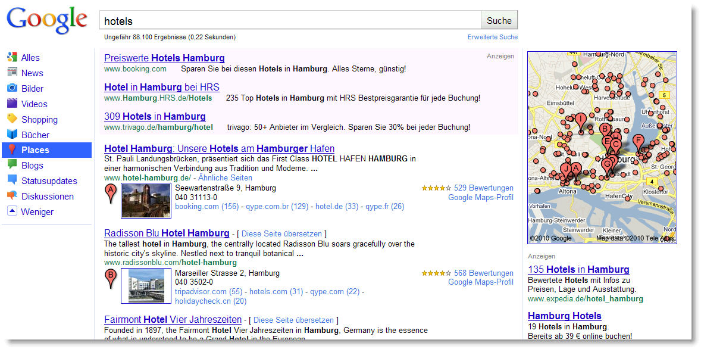Click map pin J on the Hamburg map
The height and width of the screenshot is (349, 701).
[x=565, y=172]
